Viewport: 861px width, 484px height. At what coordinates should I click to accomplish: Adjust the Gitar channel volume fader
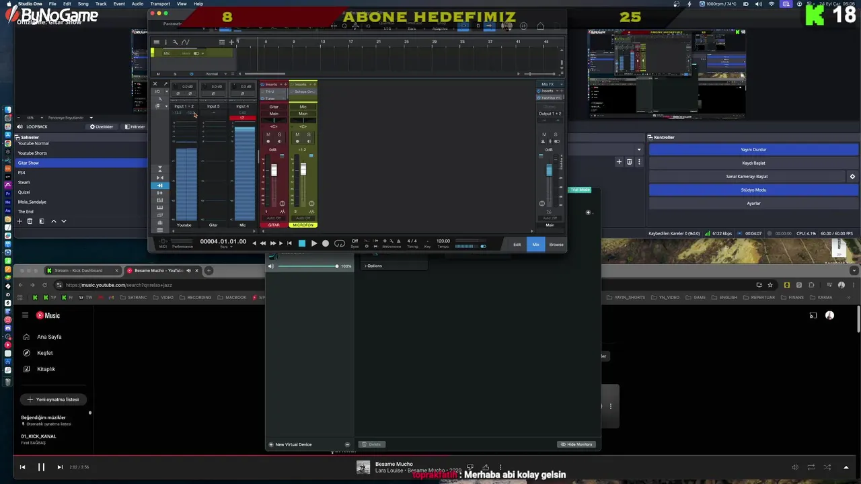tap(274, 171)
